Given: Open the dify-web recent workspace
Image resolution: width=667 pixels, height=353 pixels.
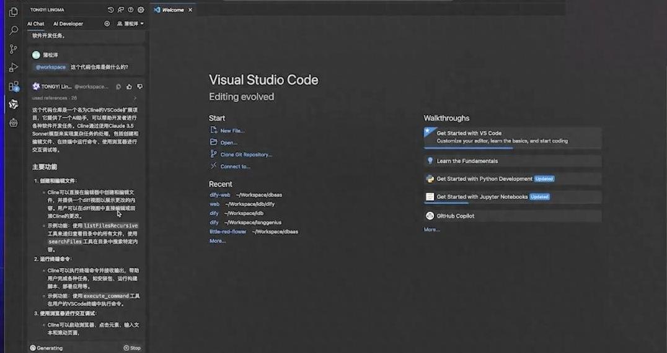Looking at the screenshot, I should tap(220, 194).
